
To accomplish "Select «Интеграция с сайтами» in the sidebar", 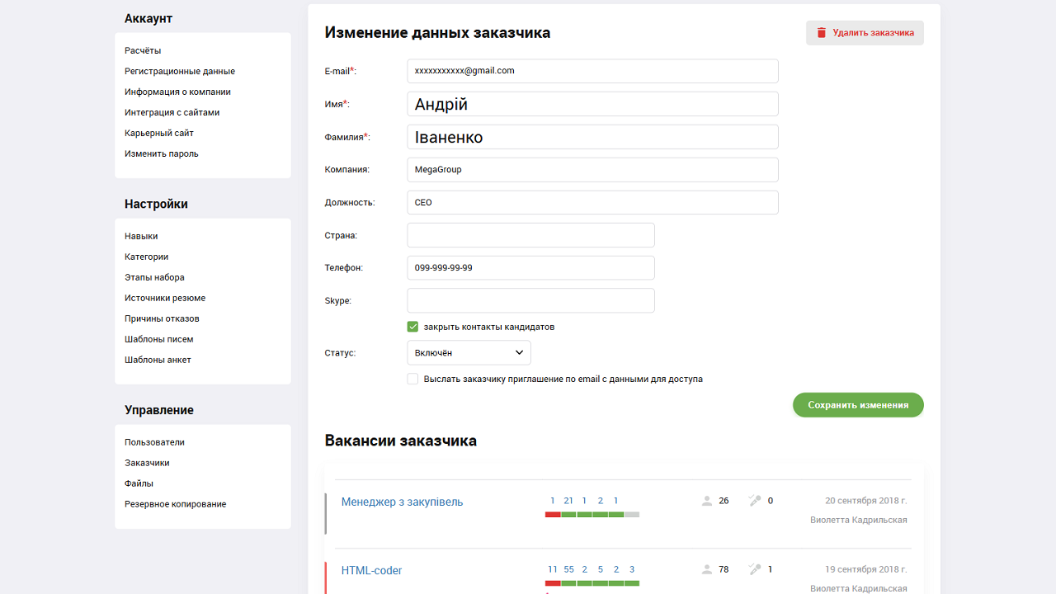I will click(x=173, y=111).
